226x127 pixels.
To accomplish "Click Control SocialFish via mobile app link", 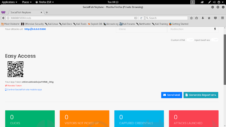I will coord(23,90).
